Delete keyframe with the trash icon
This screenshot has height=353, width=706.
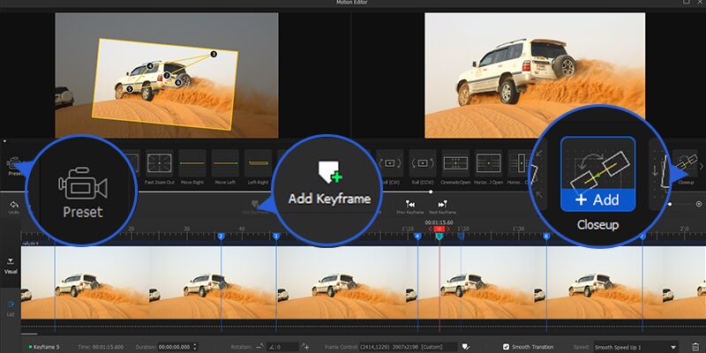point(695,348)
